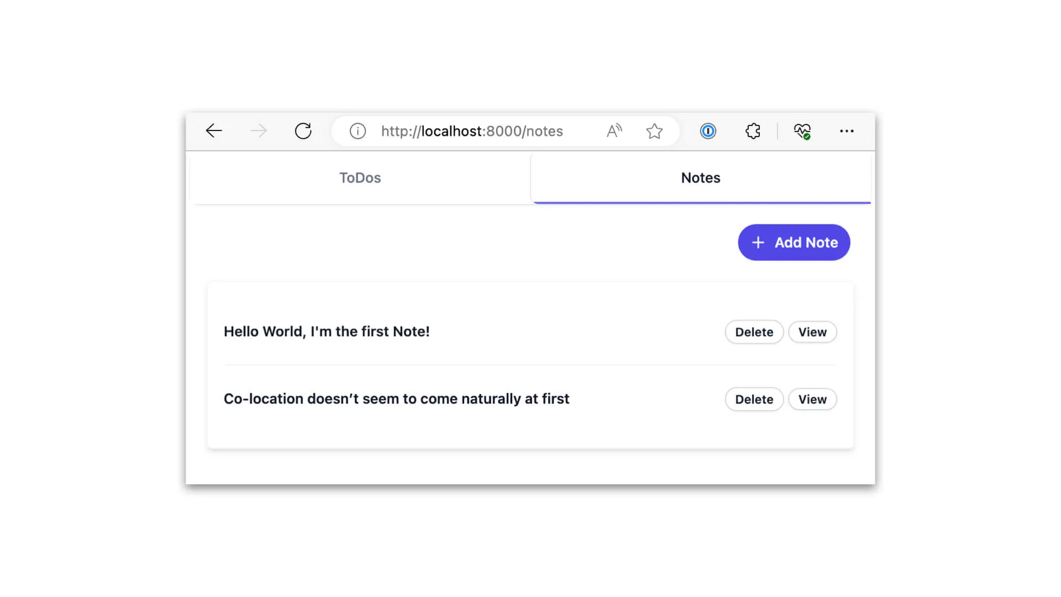Bookmark this page with the star

click(654, 131)
